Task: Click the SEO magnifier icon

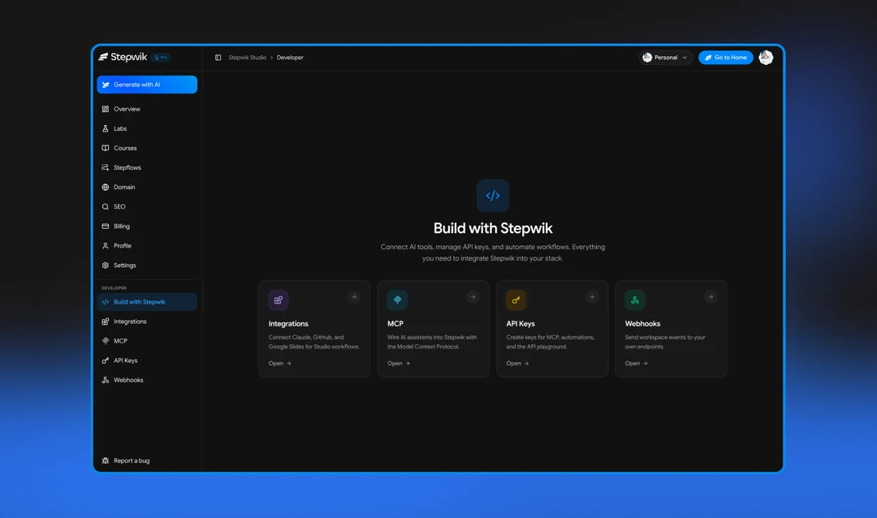Action: click(x=105, y=207)
